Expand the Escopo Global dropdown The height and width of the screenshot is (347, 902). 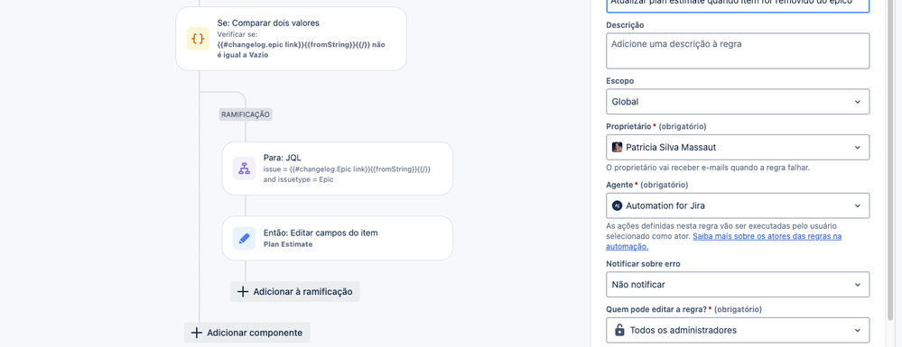pos(738,102)
